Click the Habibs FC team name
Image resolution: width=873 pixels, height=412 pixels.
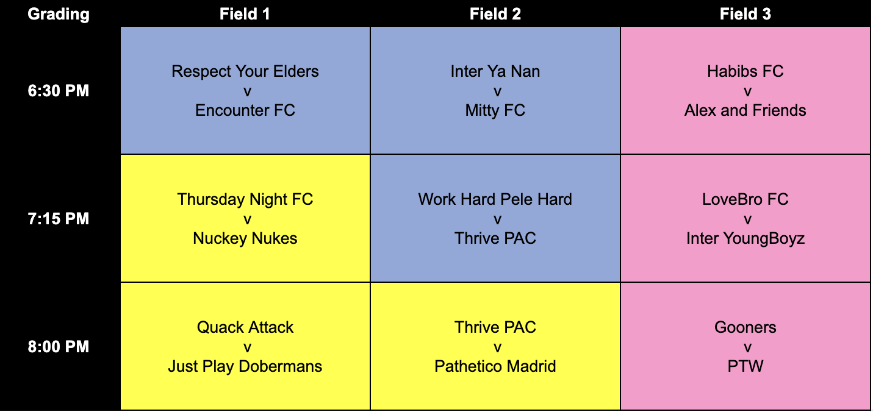click(745, 71)
